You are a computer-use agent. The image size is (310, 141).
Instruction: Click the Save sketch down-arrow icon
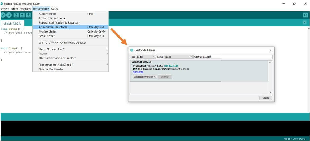pyautogui.click(x=28, y=15)
